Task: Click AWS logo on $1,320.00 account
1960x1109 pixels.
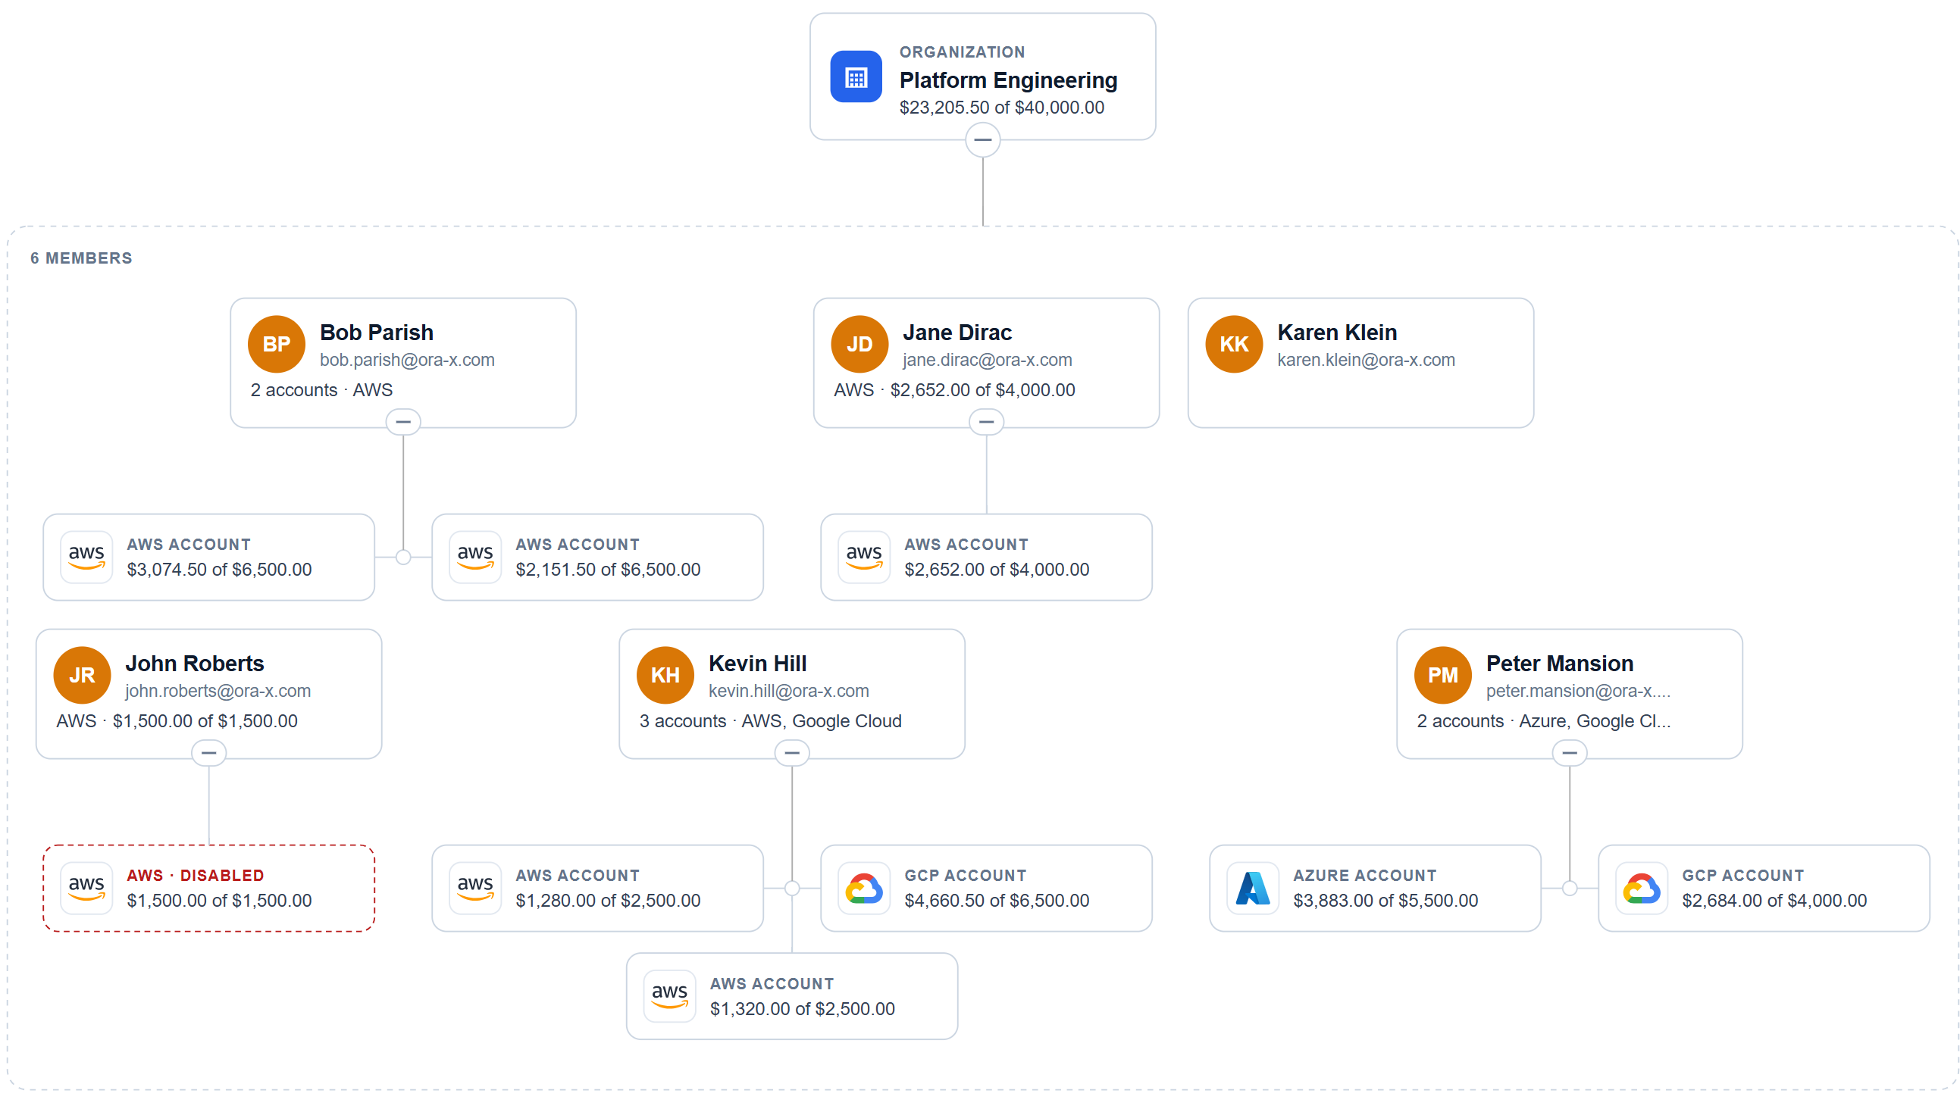Action: click(x=669, y=995)
